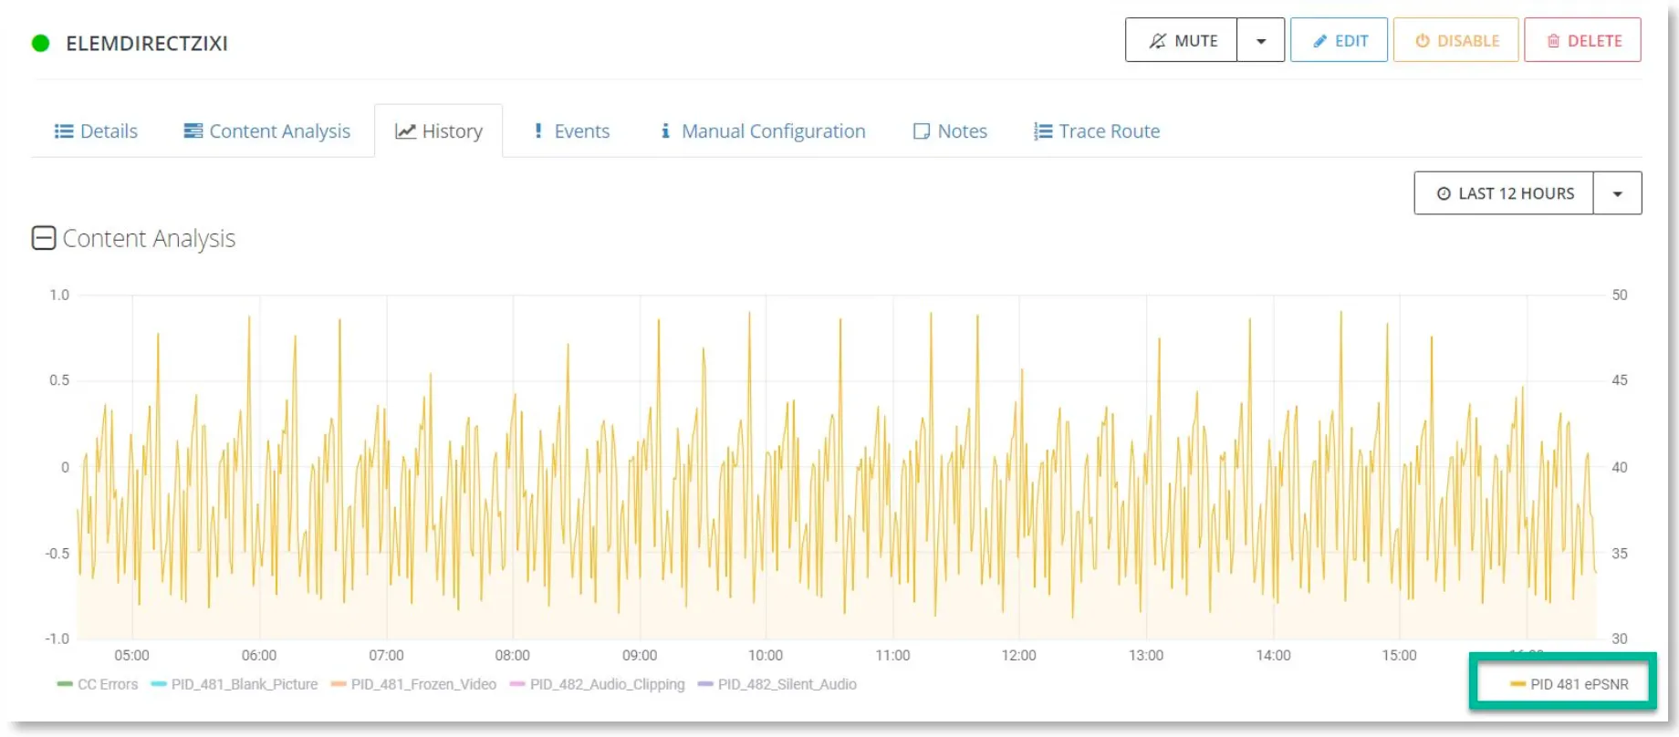1679x737 pixels.
Task: Switch to the Notes tab
Action: pos(950,131)
